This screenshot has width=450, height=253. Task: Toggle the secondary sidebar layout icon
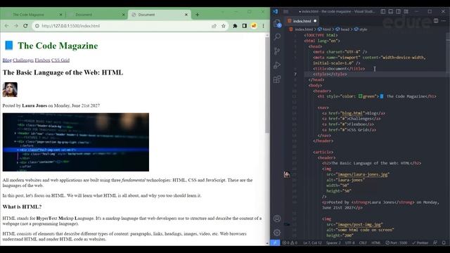point(399,11)
